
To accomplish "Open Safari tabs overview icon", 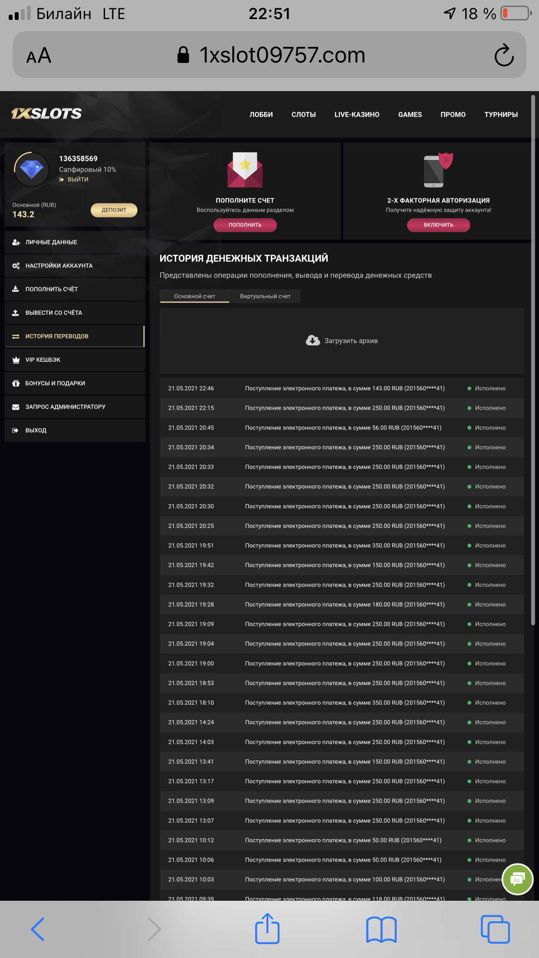I will (x=495, y=929).
